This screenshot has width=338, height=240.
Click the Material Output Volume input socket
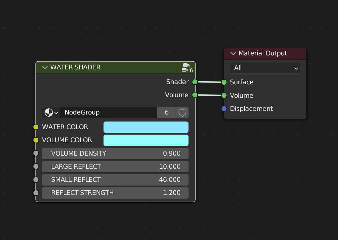coord(224,95)
